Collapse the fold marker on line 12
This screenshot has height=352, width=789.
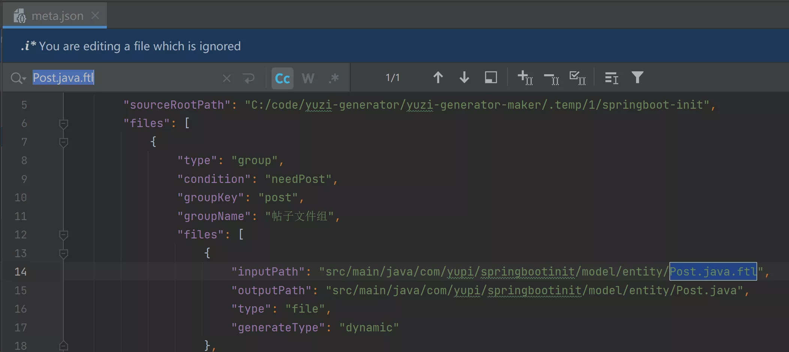pyautogui.click(x=63, y=235)
